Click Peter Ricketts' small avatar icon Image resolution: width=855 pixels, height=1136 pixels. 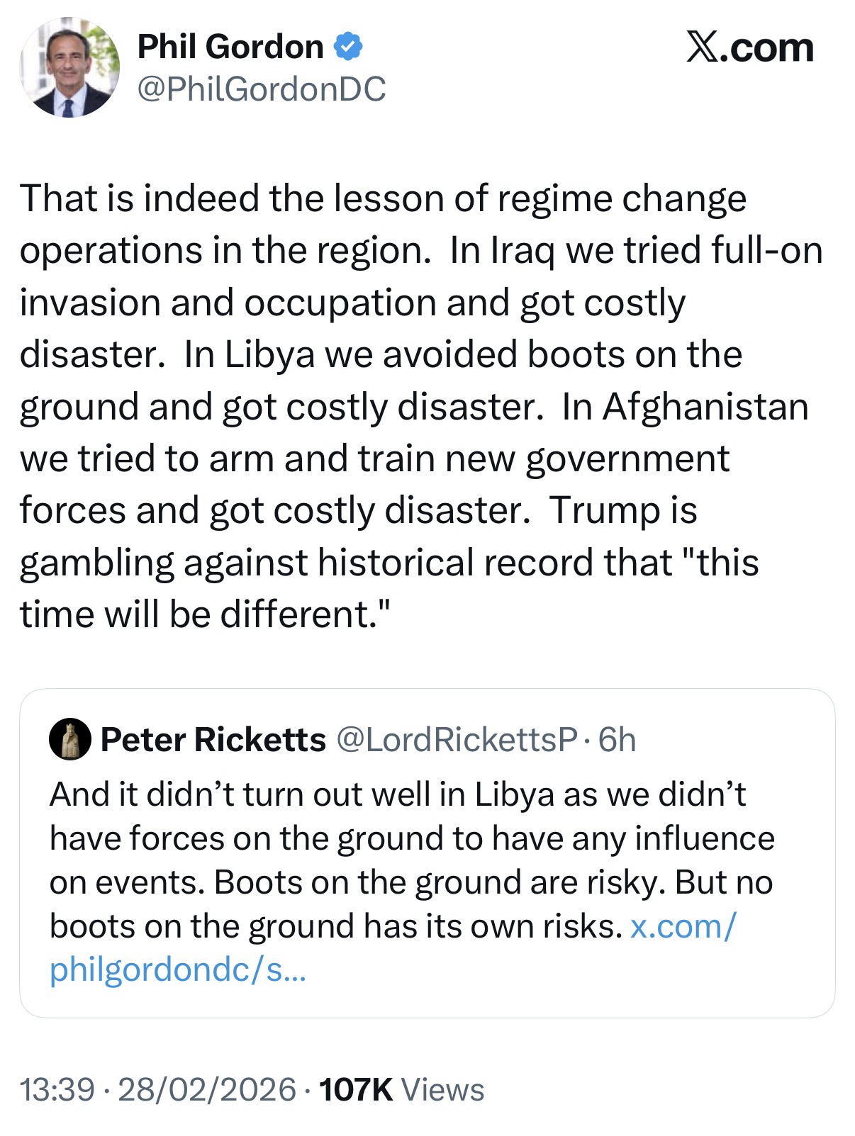click(x=69, y=741)
